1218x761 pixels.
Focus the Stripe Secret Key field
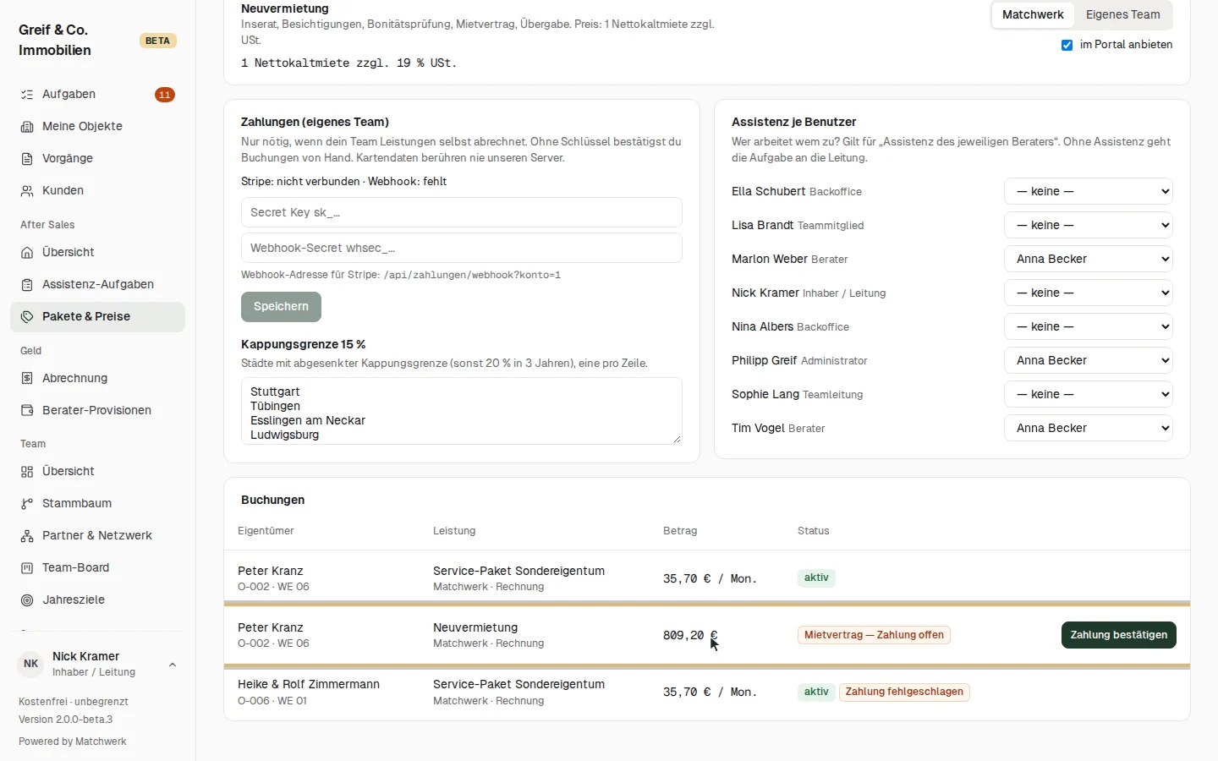tap(462, 212)
